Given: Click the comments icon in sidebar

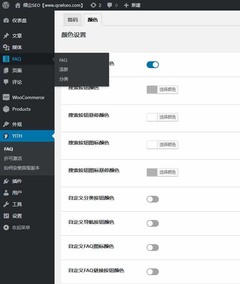Looking at the screenshot, I should point(6,82).
